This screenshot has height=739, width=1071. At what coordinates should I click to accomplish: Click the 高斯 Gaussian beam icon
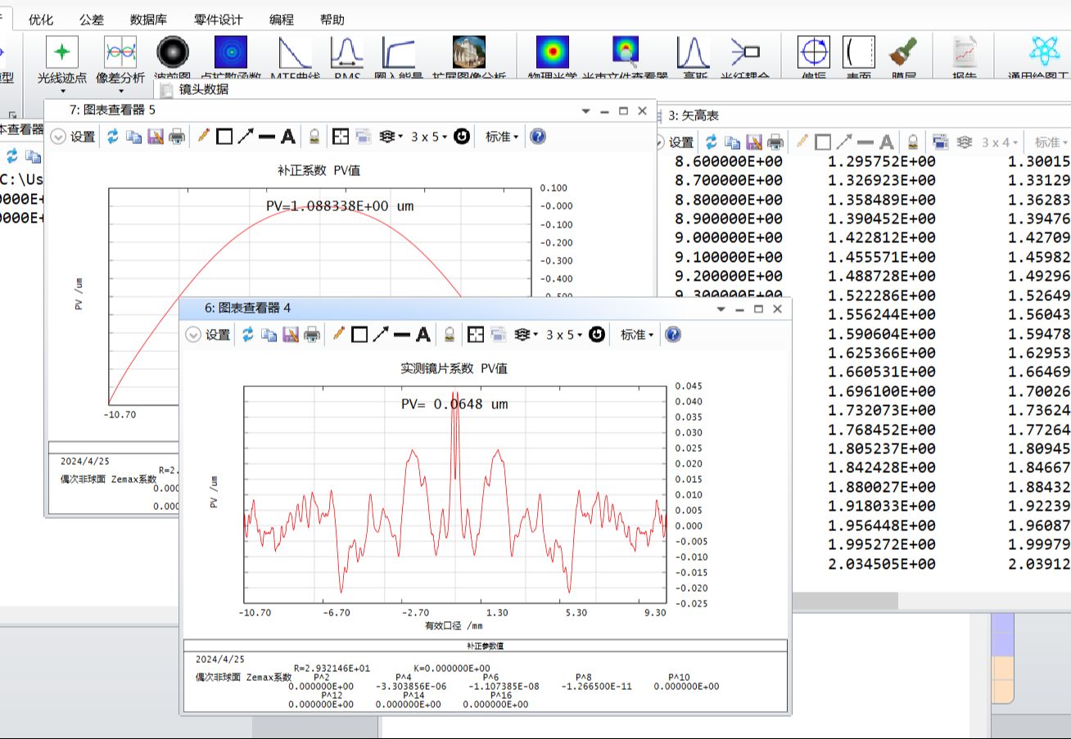coord(693,53)
